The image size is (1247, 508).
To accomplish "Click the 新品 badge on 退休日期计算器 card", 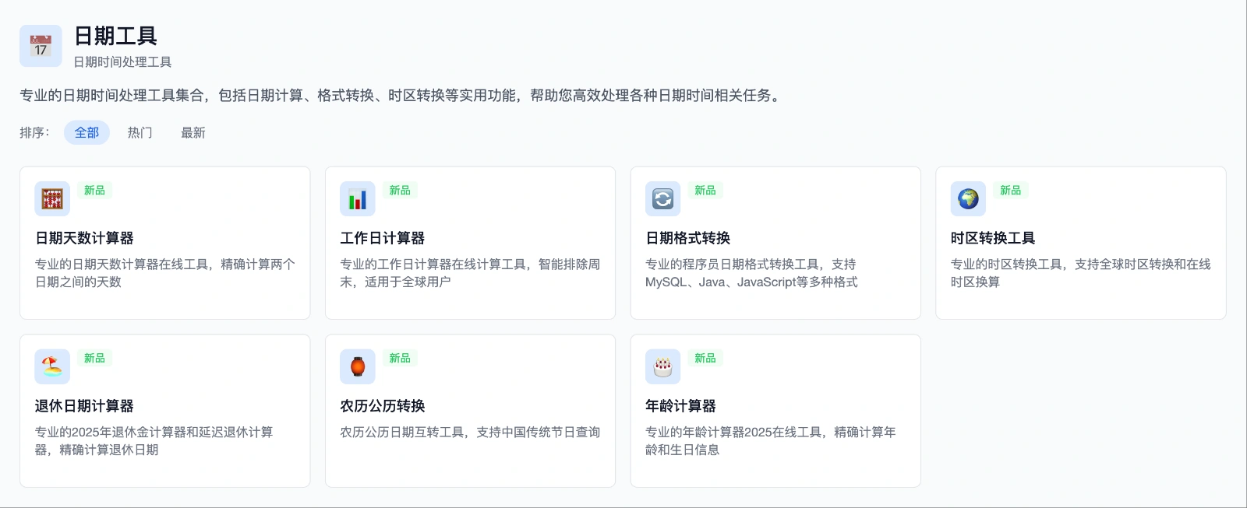I will 94,359.
